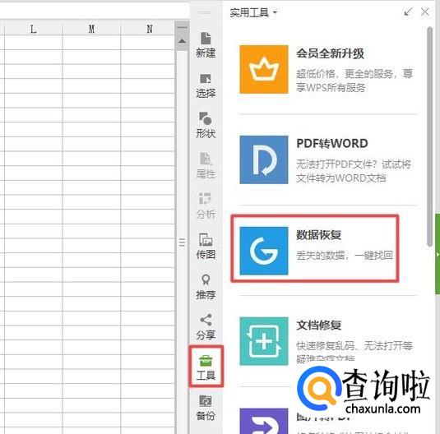Click the blue PDF转WORD icon
440x434 pixels.
264,159
